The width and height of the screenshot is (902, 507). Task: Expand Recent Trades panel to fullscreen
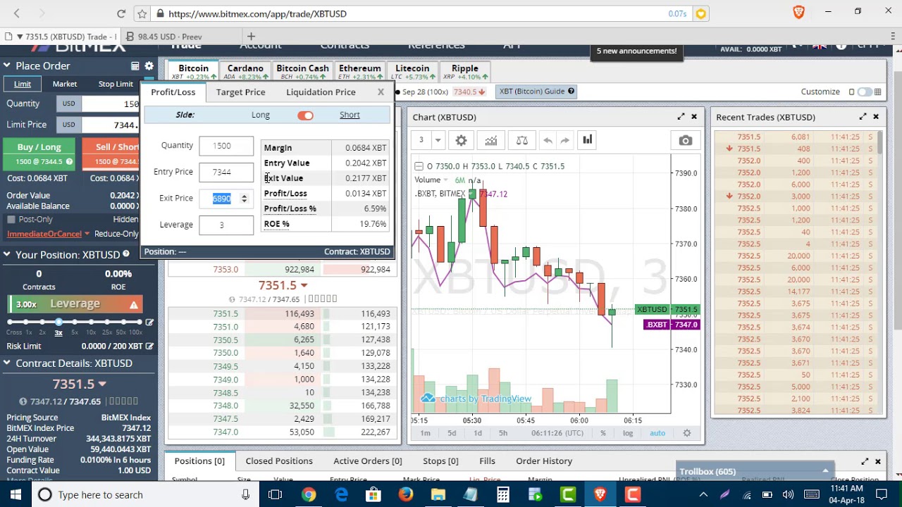(863, 117)
